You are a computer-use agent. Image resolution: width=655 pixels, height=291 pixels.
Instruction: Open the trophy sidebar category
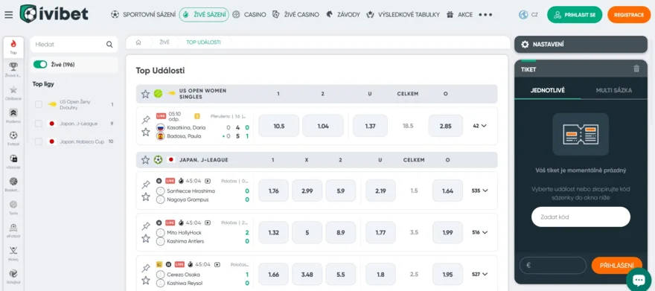click(x=13, y=70)
